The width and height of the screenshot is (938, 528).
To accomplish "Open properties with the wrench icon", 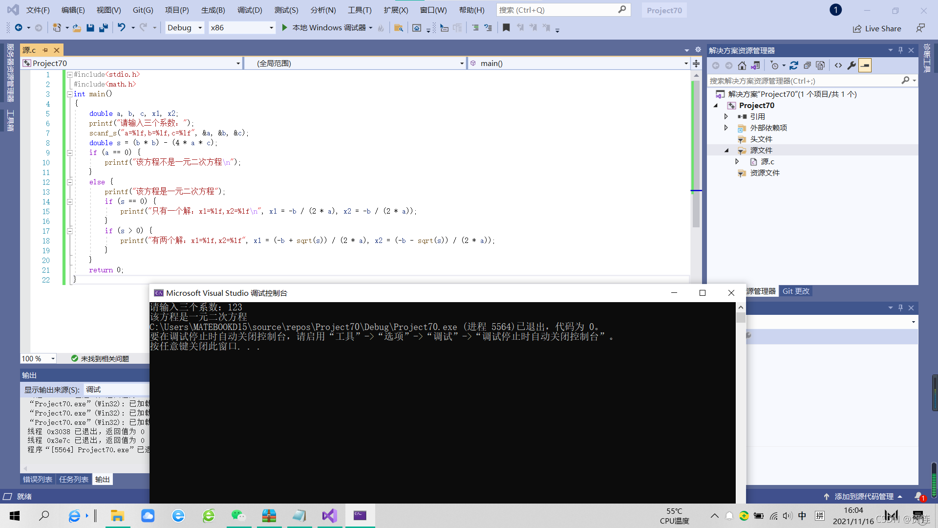I will pyautogui.click(x=852, y=66).
